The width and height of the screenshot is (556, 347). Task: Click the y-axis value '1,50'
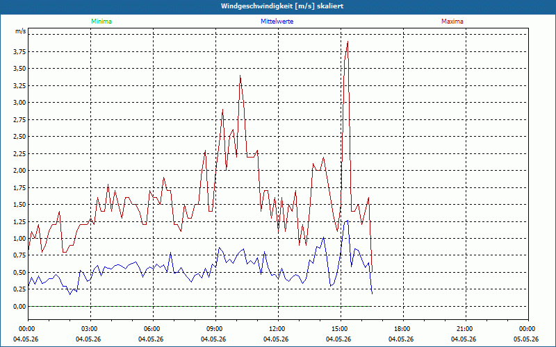pos(19,205)
